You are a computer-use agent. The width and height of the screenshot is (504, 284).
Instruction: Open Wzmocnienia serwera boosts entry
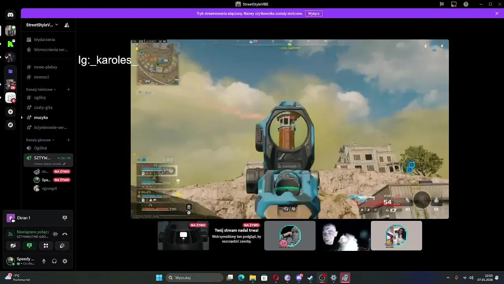(x=48, y=50)
